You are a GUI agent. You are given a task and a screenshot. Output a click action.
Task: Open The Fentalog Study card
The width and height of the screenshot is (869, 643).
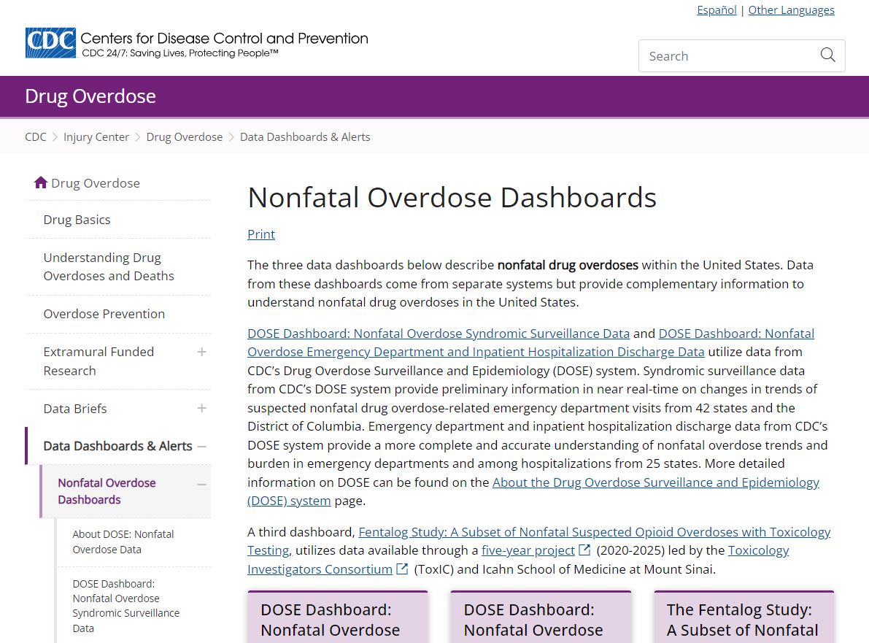click(744, 617)
